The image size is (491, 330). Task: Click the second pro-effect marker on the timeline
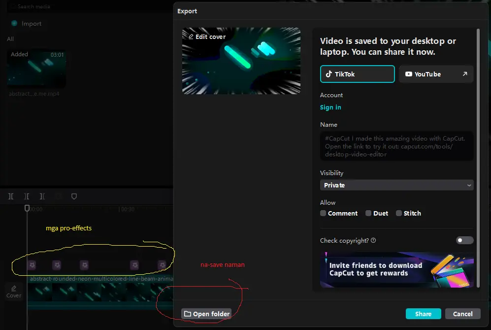point(57,265)
